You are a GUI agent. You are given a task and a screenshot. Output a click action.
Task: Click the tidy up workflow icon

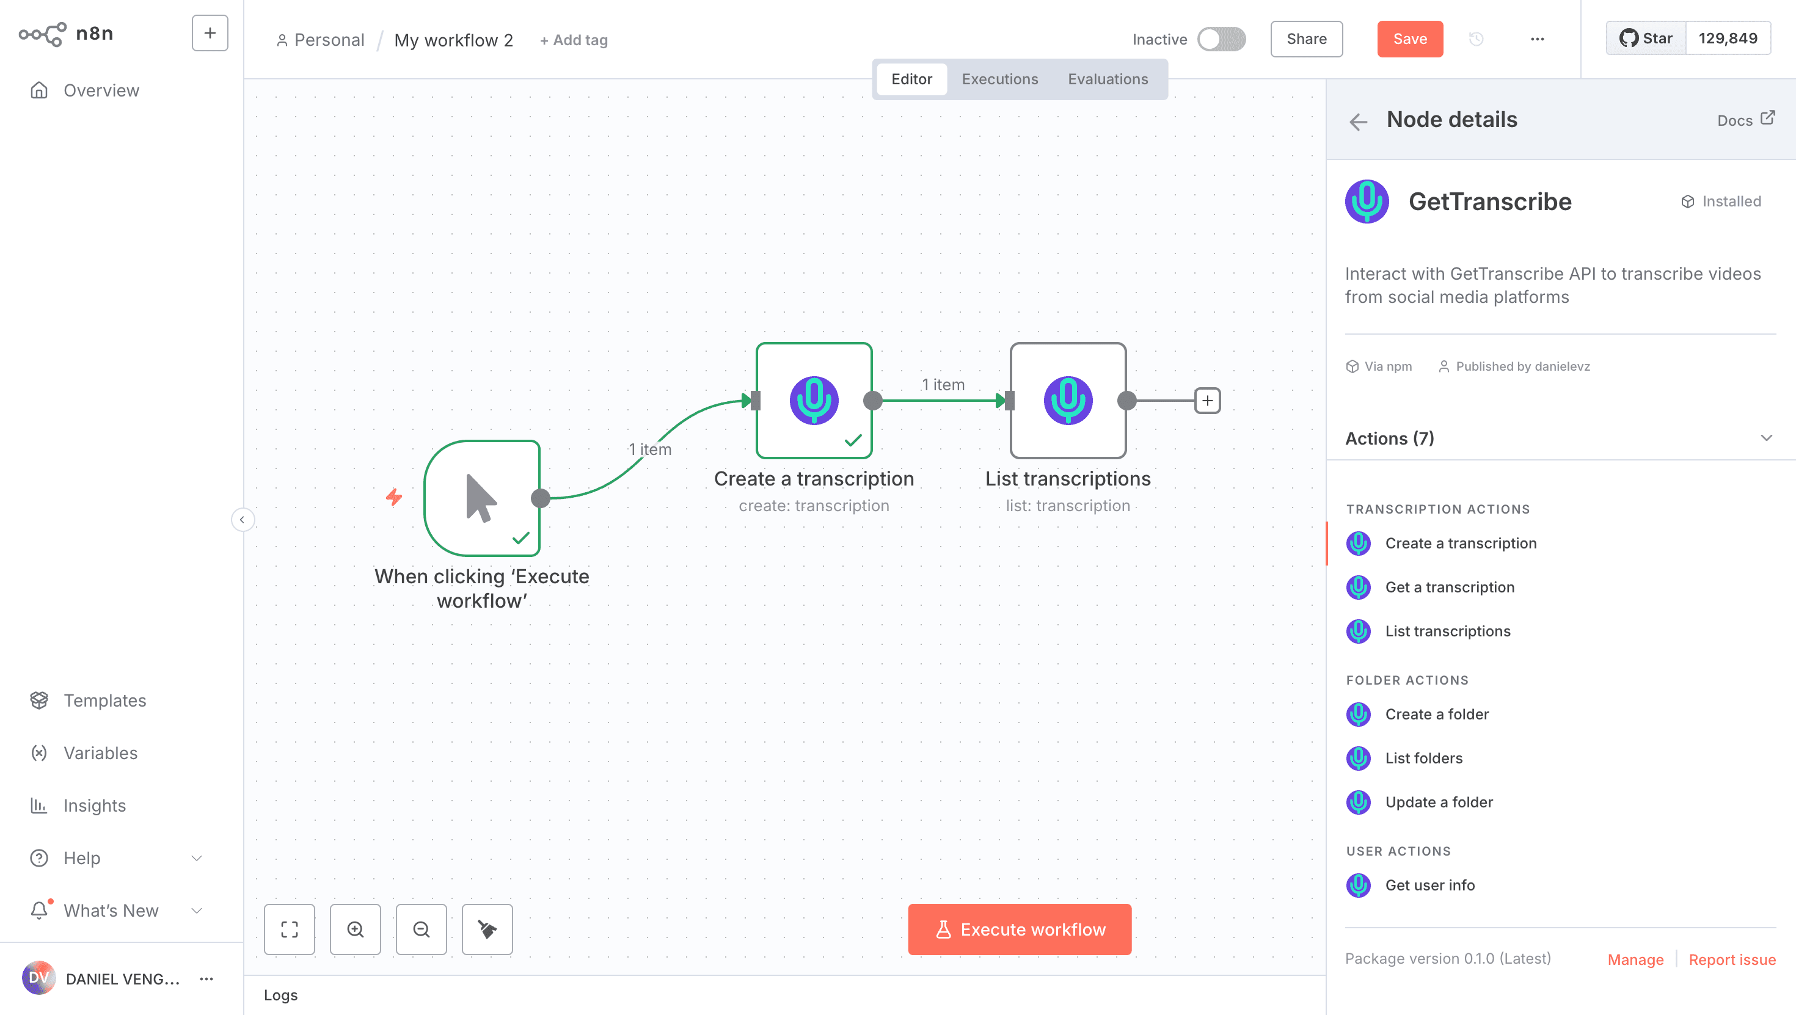(x=487, y=930)
